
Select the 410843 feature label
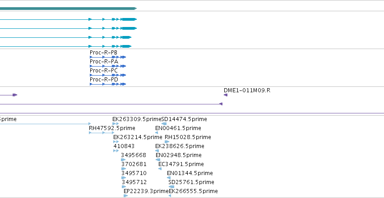pyautogui.click(x=124, y=146)
